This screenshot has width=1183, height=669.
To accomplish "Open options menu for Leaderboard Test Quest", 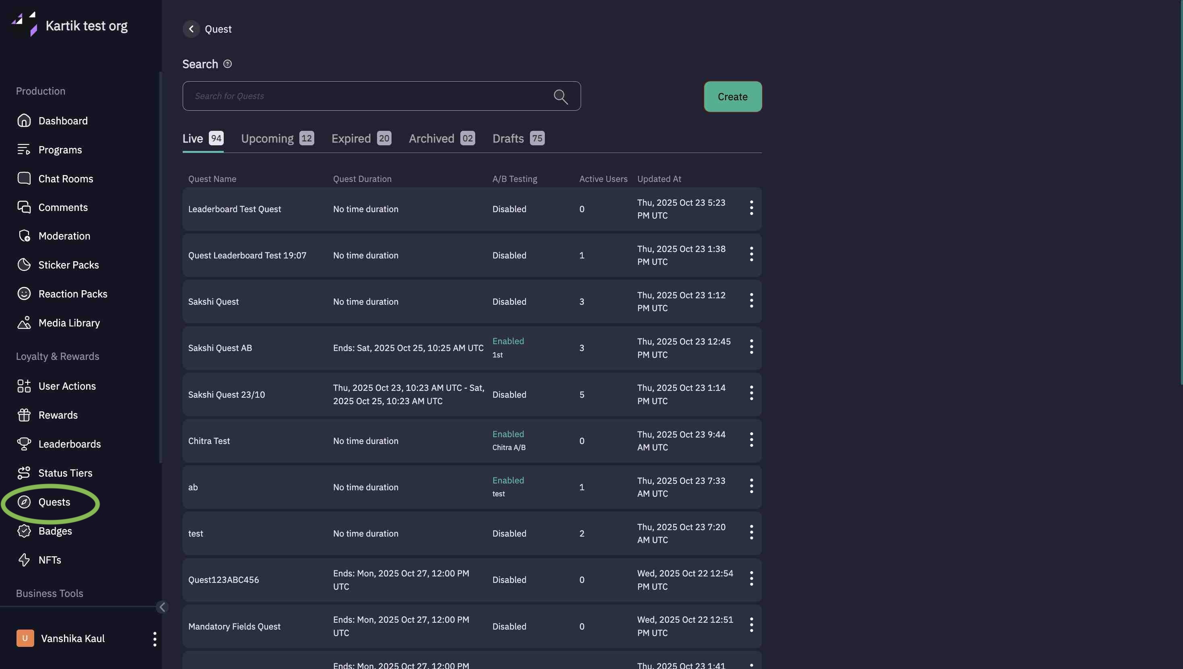I will (751, 208).
